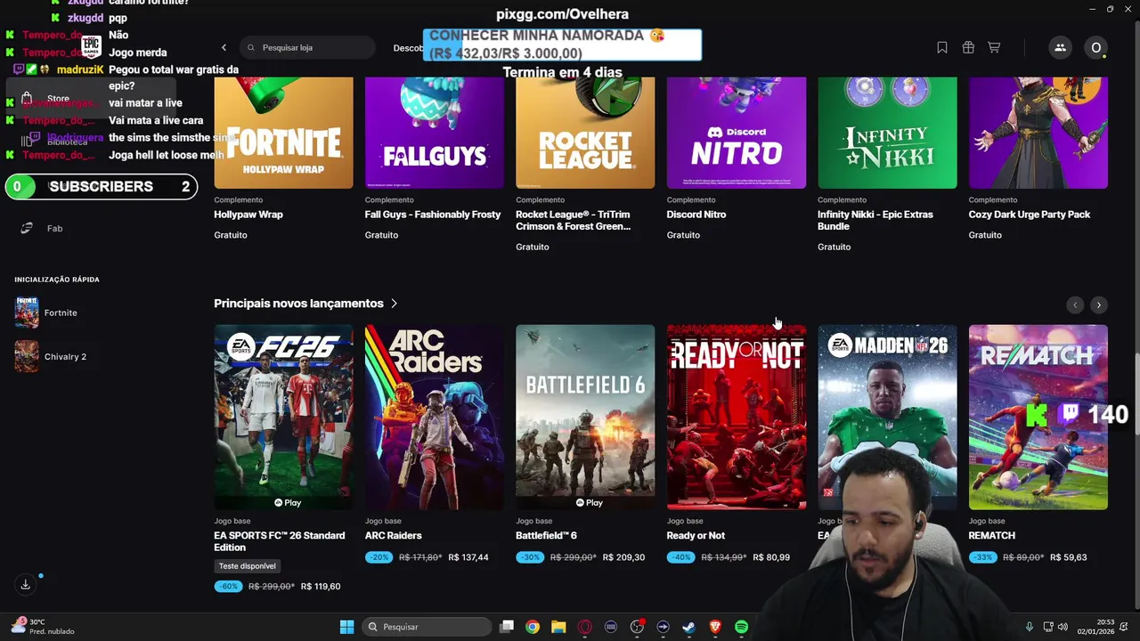Open the Discord Nitro cover image

click(737, 133)
